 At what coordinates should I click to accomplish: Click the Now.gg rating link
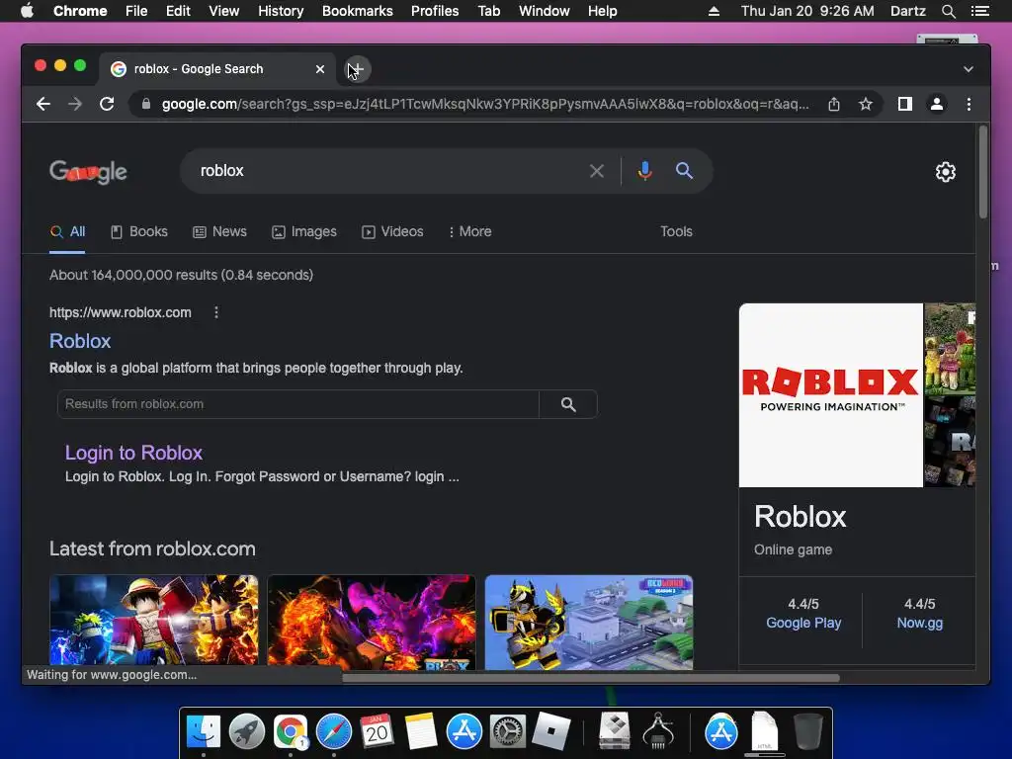pyautogui.click(x=920, y=623)
